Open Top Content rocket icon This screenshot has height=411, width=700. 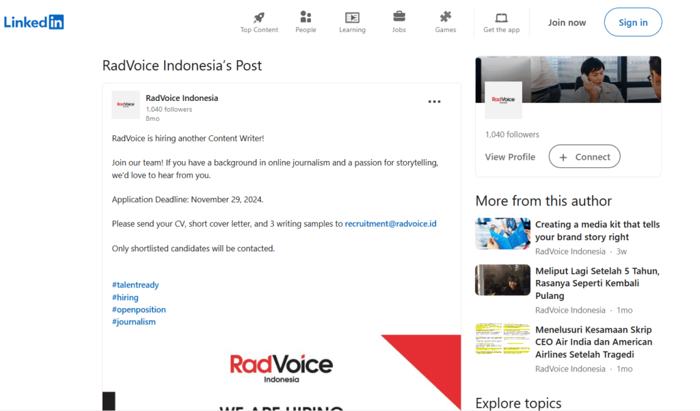pyautogui.click(x=259, y=17)
